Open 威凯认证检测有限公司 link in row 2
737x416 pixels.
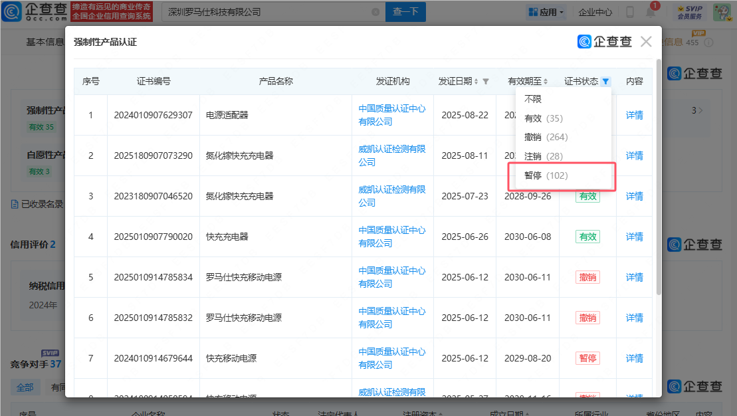pos(391,156)
